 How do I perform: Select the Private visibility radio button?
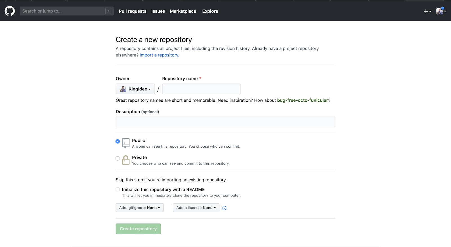[x=118, y=158]
